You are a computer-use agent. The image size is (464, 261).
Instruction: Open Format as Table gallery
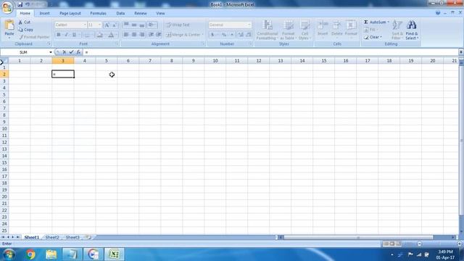point(289,30)
